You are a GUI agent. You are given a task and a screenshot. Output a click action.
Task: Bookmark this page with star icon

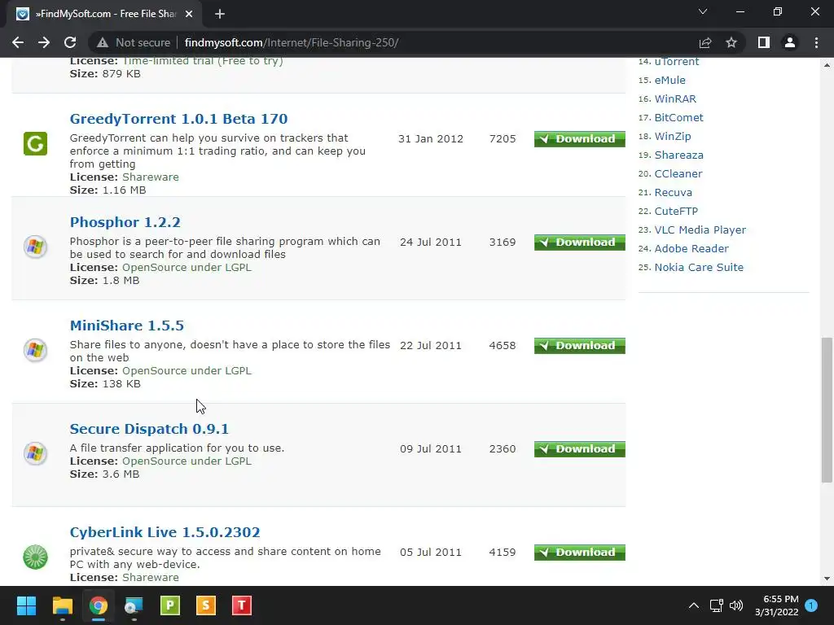[x=731, y=42]
